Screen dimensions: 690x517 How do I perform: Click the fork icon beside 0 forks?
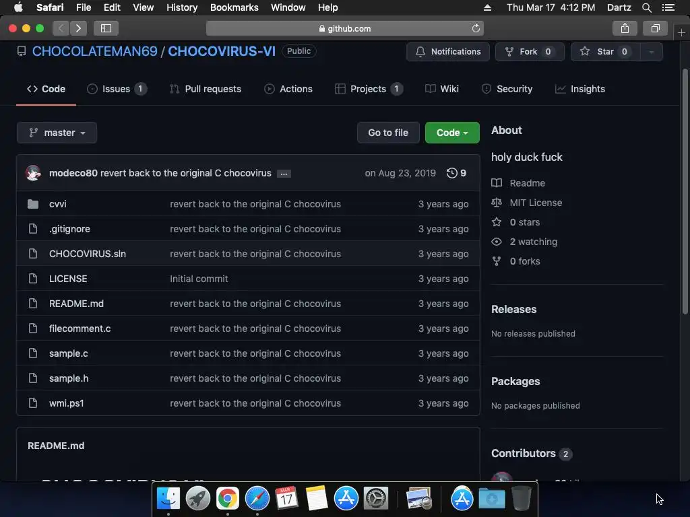497,261
